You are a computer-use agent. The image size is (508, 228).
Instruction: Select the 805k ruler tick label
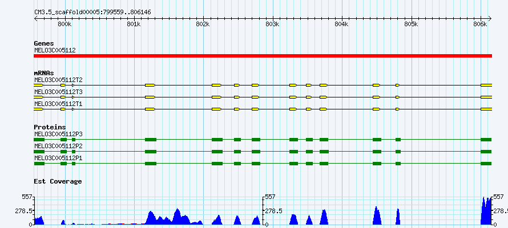click(411, 25)
